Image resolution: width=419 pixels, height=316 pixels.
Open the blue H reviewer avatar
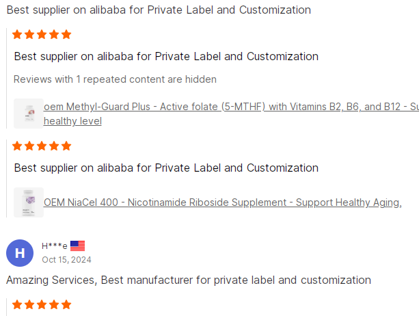coord(20,253)
